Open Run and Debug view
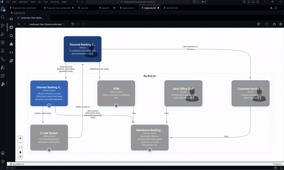The image size is (284, 170). (3, 34)
